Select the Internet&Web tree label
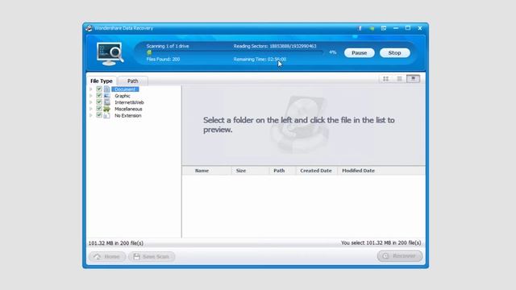Screen dimensions: 516x290 click(x=129, y=102)
